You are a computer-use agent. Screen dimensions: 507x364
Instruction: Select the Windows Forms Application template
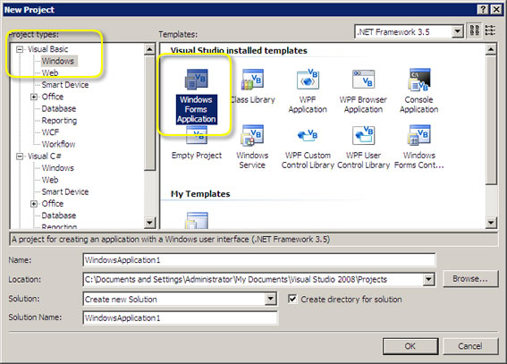coord(196,97)
